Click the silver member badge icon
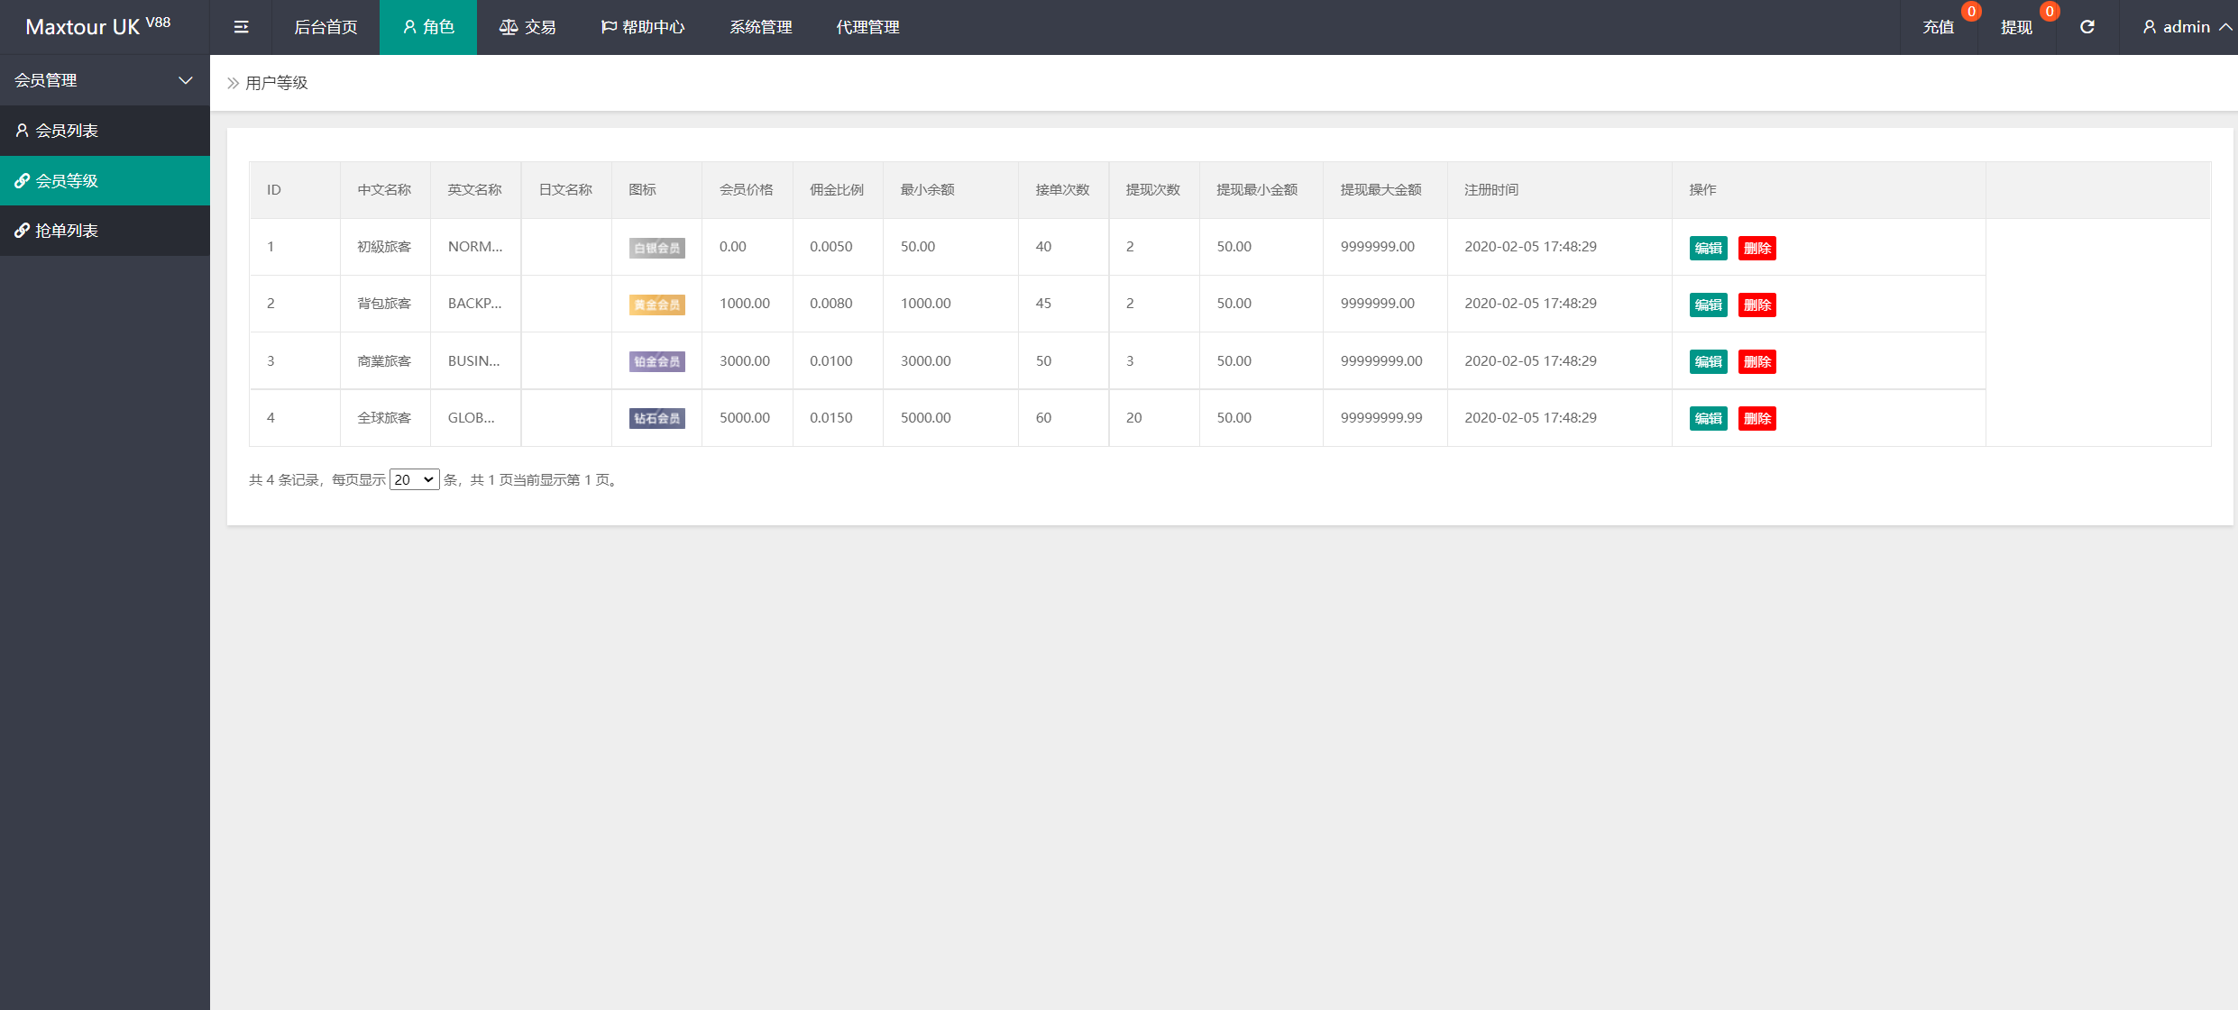The image size is (2238, 1010). pyautogui.click(x=656, y=248)
